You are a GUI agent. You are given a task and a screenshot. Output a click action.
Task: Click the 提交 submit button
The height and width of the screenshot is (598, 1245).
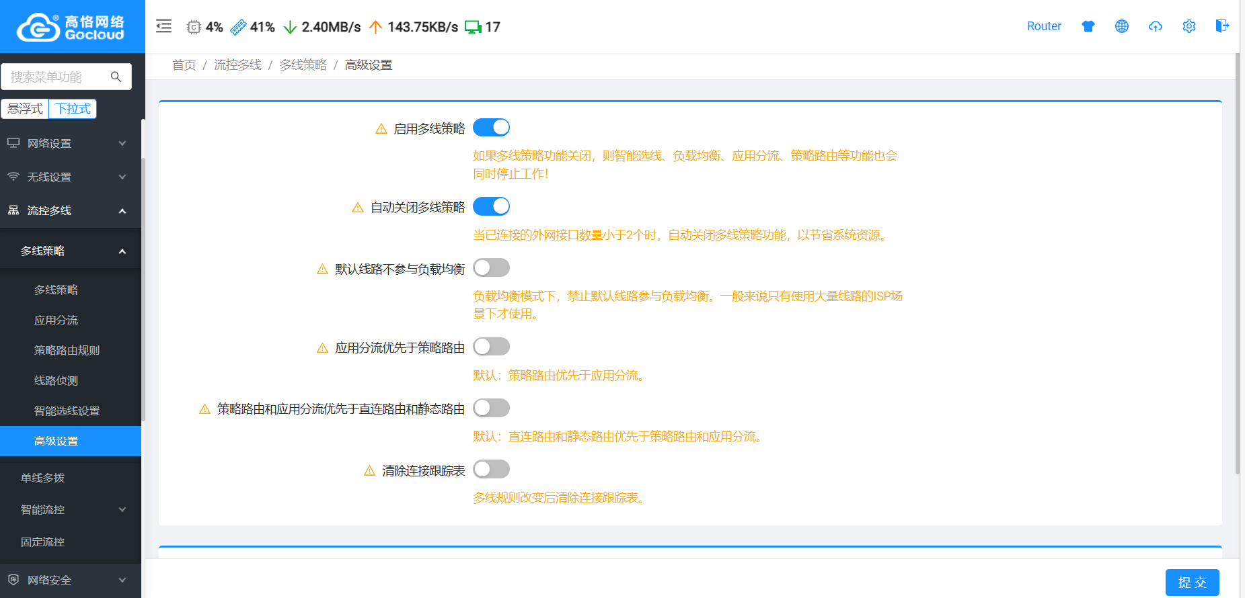[x=1192, y=583]
